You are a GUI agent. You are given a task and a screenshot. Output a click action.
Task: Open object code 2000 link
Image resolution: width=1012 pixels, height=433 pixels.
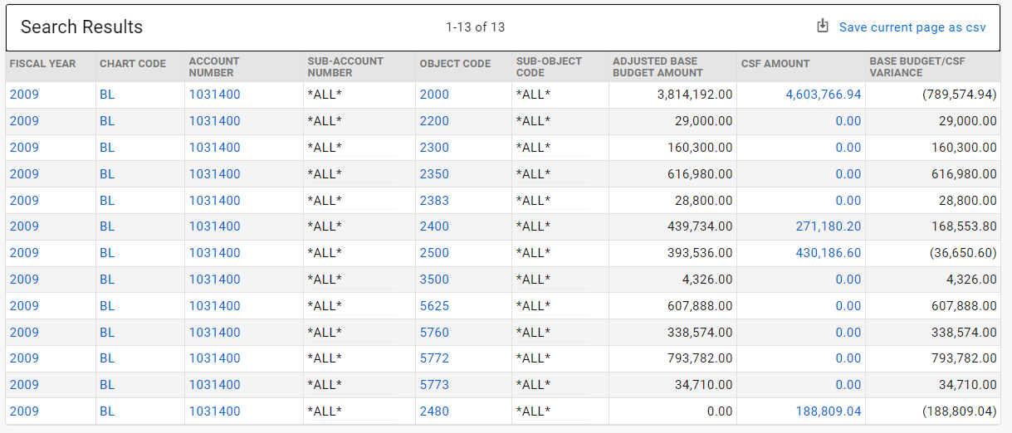434,95
